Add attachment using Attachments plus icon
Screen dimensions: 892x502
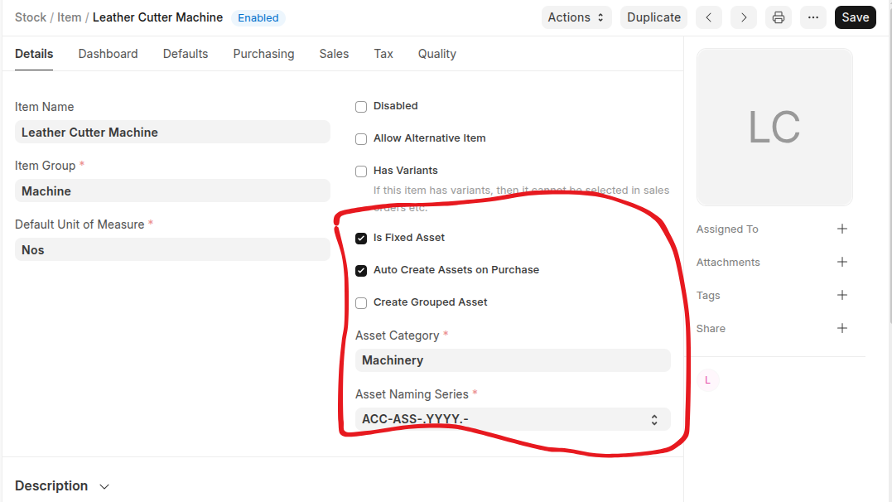point(842,263)
